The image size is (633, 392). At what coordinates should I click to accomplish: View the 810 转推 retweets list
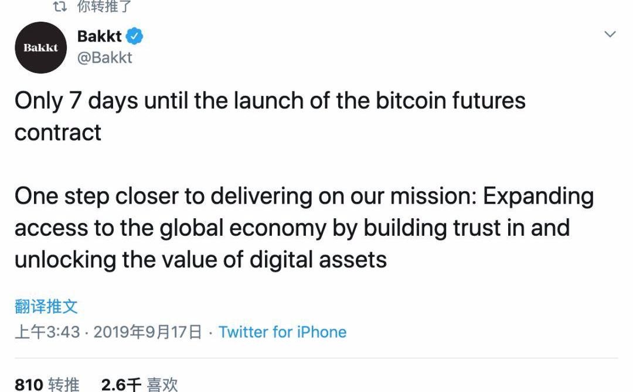(x=47, y=385)
